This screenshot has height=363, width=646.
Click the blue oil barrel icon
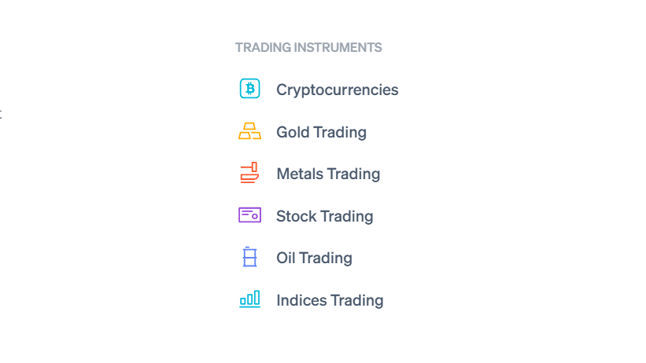pyautogui.click(x=249, y=257)
